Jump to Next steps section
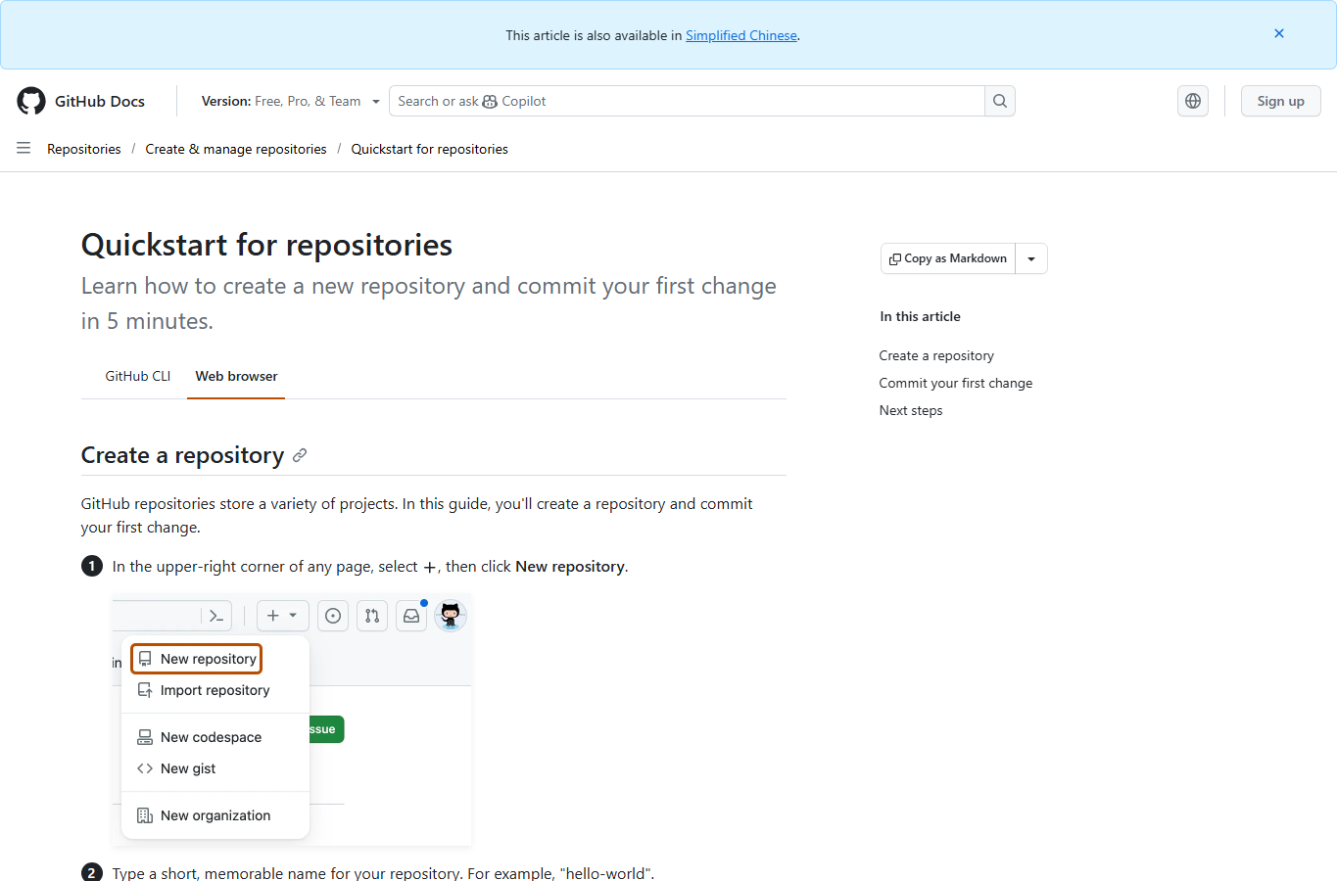The image size is (1337, 881). pos(911,410)
